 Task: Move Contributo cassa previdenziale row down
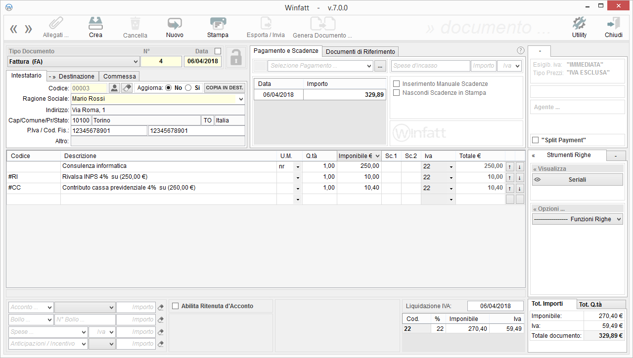[x=519, y=188]
